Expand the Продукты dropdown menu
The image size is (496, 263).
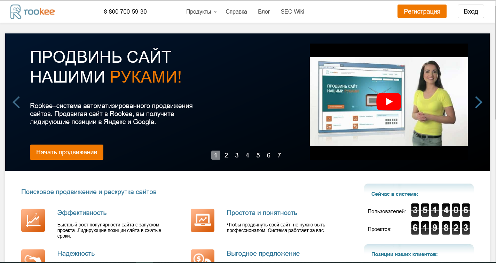coord(201,11)
